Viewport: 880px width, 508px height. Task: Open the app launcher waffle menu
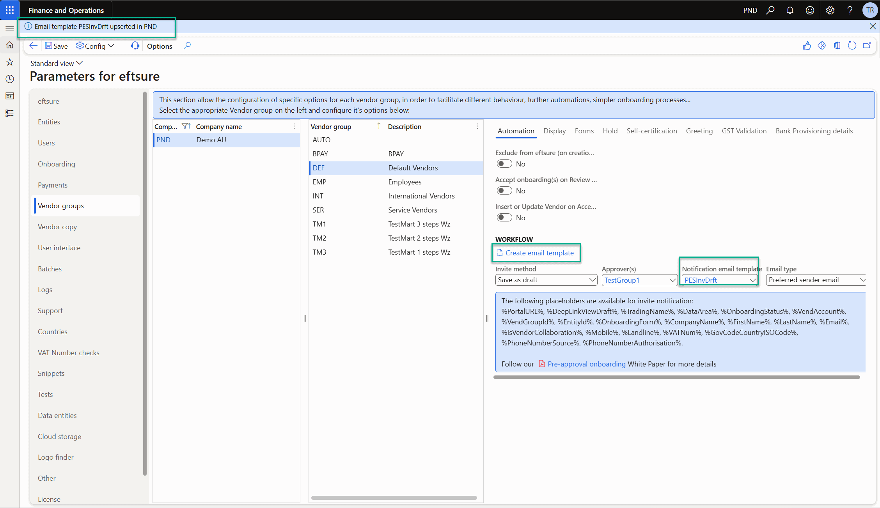click(x=10, y=10)
